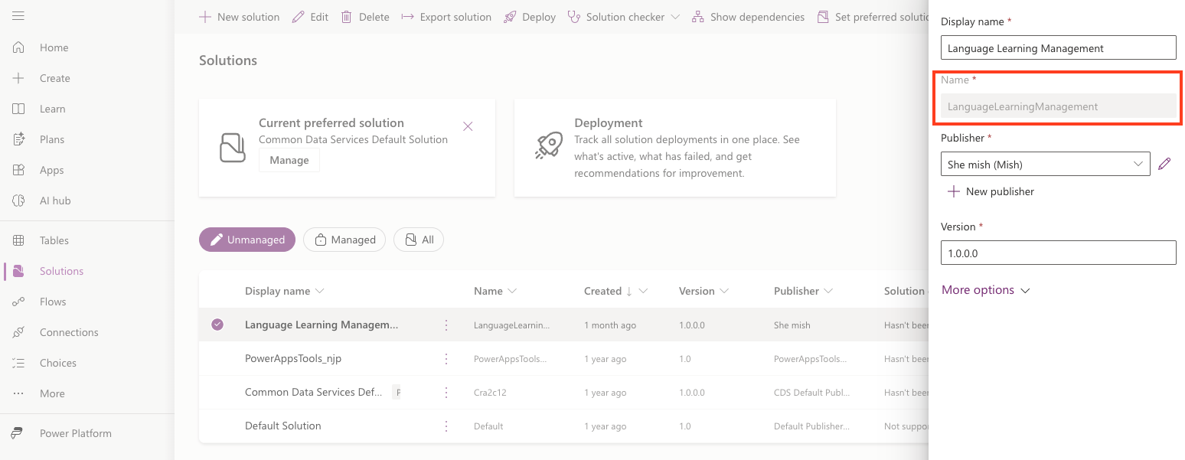Click the Version input field
The image size is (1185, 460).
tap(1058, 253)
